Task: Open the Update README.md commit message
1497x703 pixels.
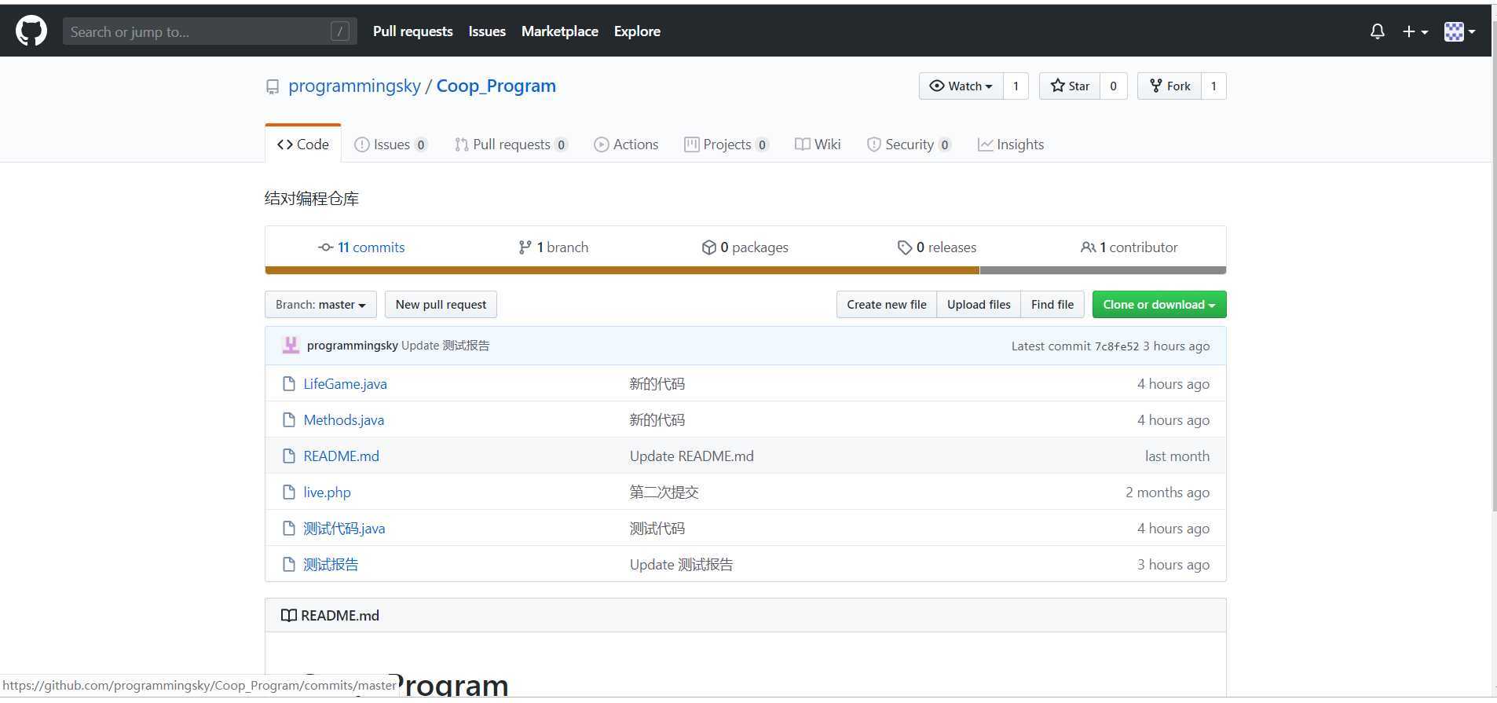Action: click(692, 456)
